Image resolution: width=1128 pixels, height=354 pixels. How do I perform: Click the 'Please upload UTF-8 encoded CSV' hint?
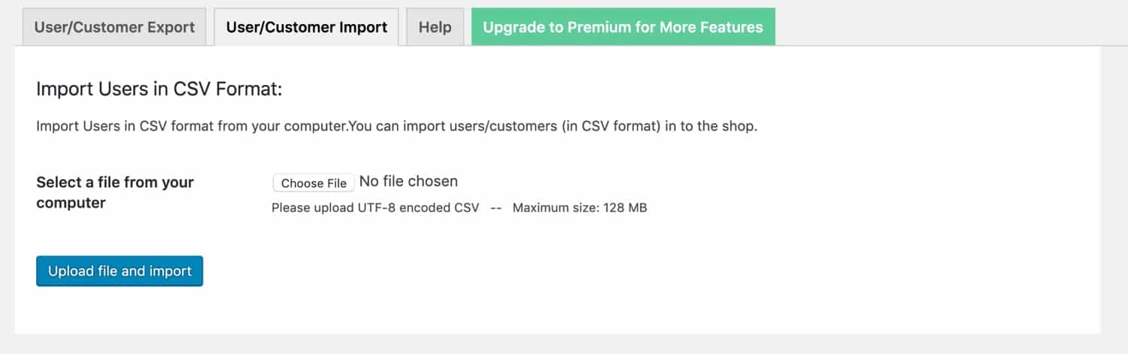click(x=375, y=207)
